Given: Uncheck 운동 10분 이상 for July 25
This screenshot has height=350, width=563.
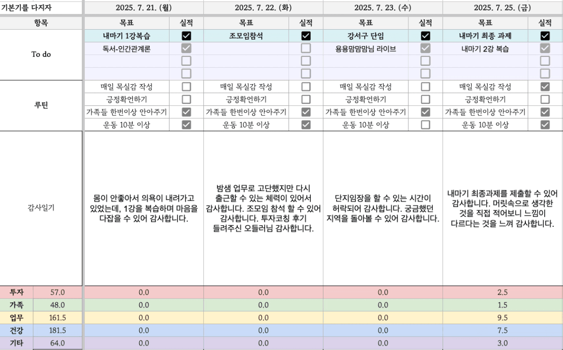Looking at the screenshot, I should coord(545,125).
